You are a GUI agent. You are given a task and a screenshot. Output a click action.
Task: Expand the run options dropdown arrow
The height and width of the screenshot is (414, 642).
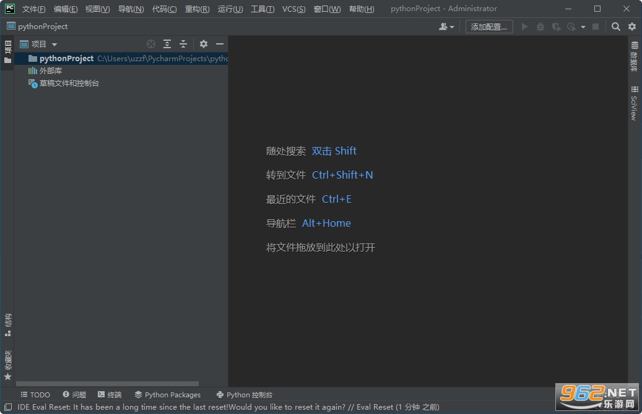click(x=583, y=27)
